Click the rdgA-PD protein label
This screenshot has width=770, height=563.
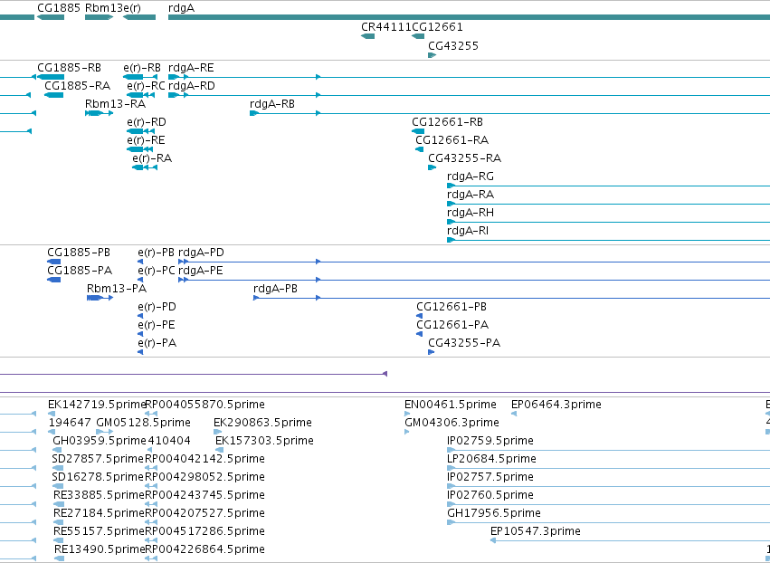click(x=201, y=253)
